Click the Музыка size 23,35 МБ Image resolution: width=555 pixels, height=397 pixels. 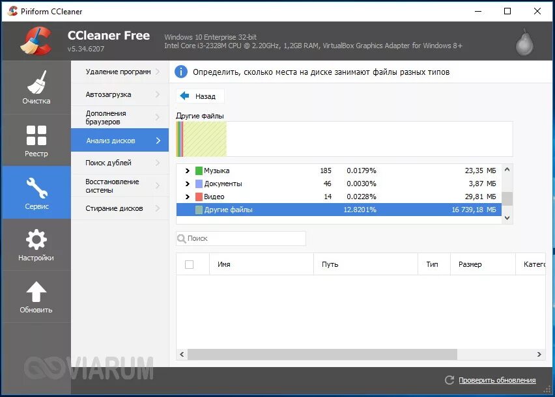tap(480, 171)
